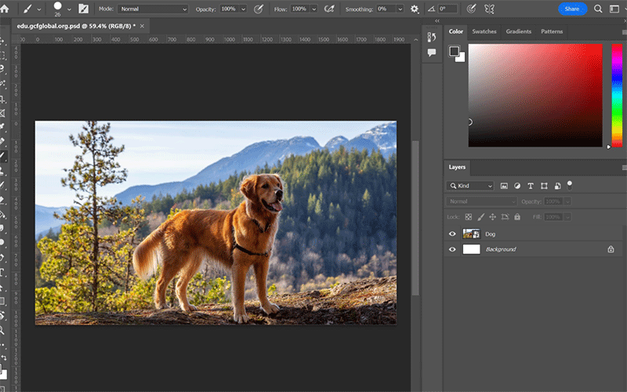Select the Color panel tab
627x392 pixels.
455,31
